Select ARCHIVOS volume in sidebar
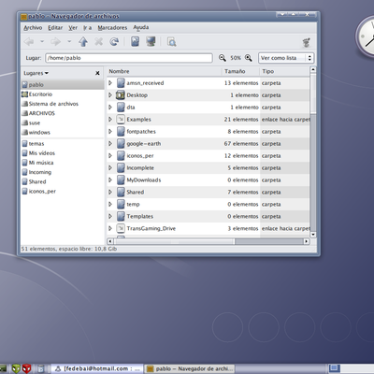374x374 pixels. (x=63, y=113)
